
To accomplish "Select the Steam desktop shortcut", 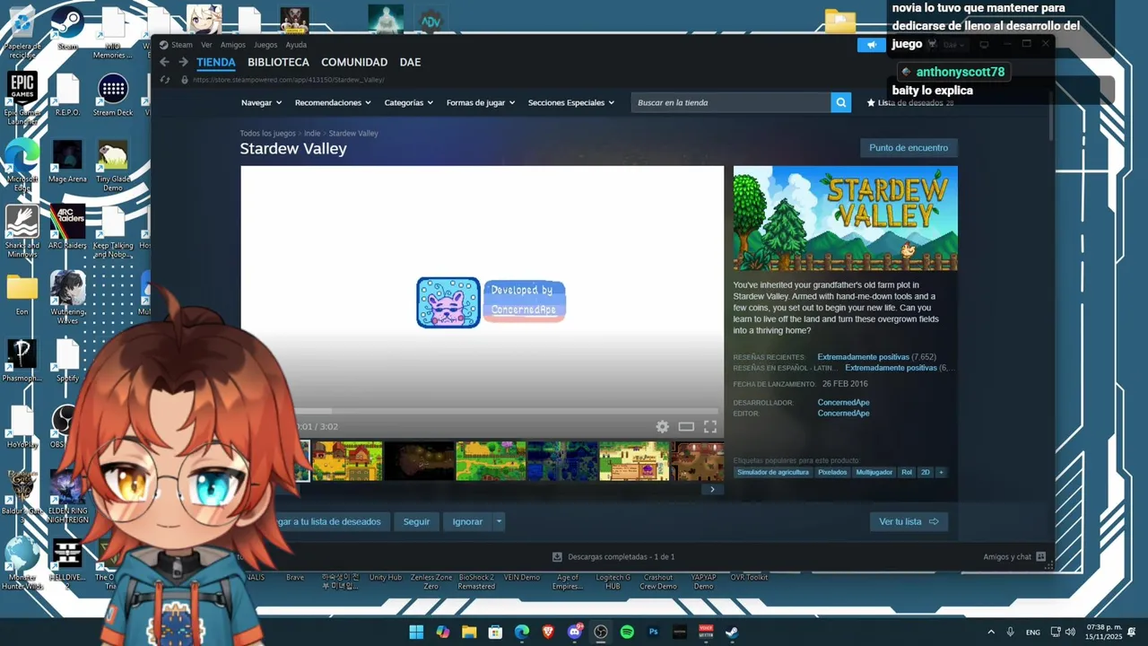I will (67, 29).
